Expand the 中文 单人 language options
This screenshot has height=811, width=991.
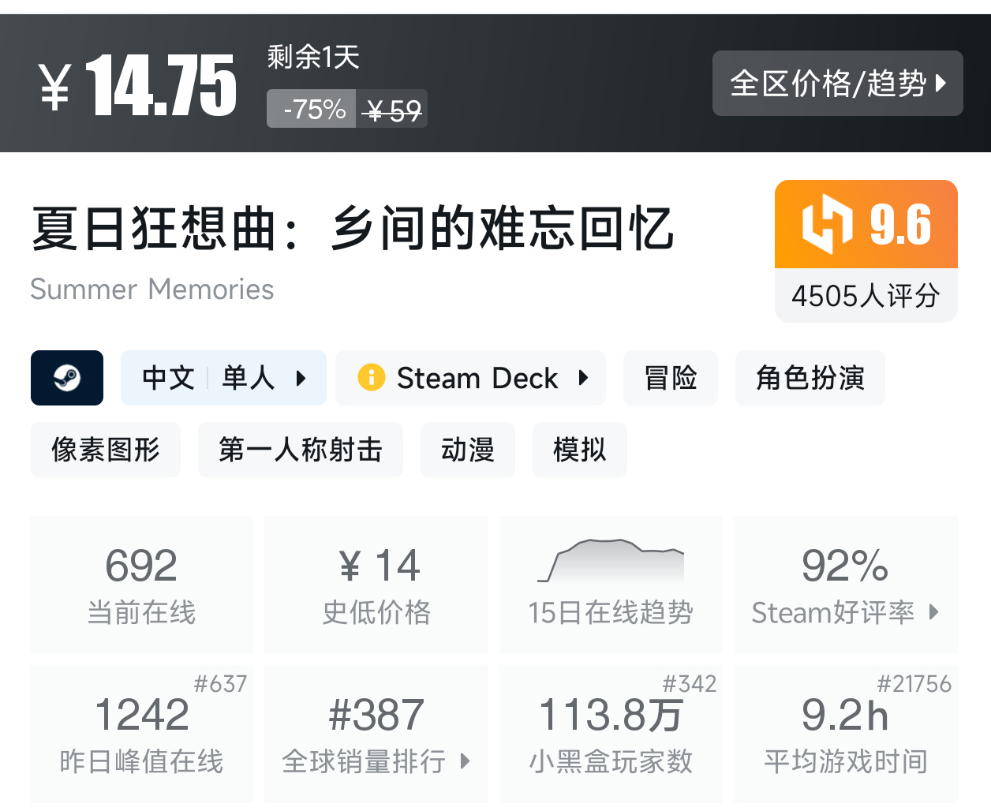[301, 378]
